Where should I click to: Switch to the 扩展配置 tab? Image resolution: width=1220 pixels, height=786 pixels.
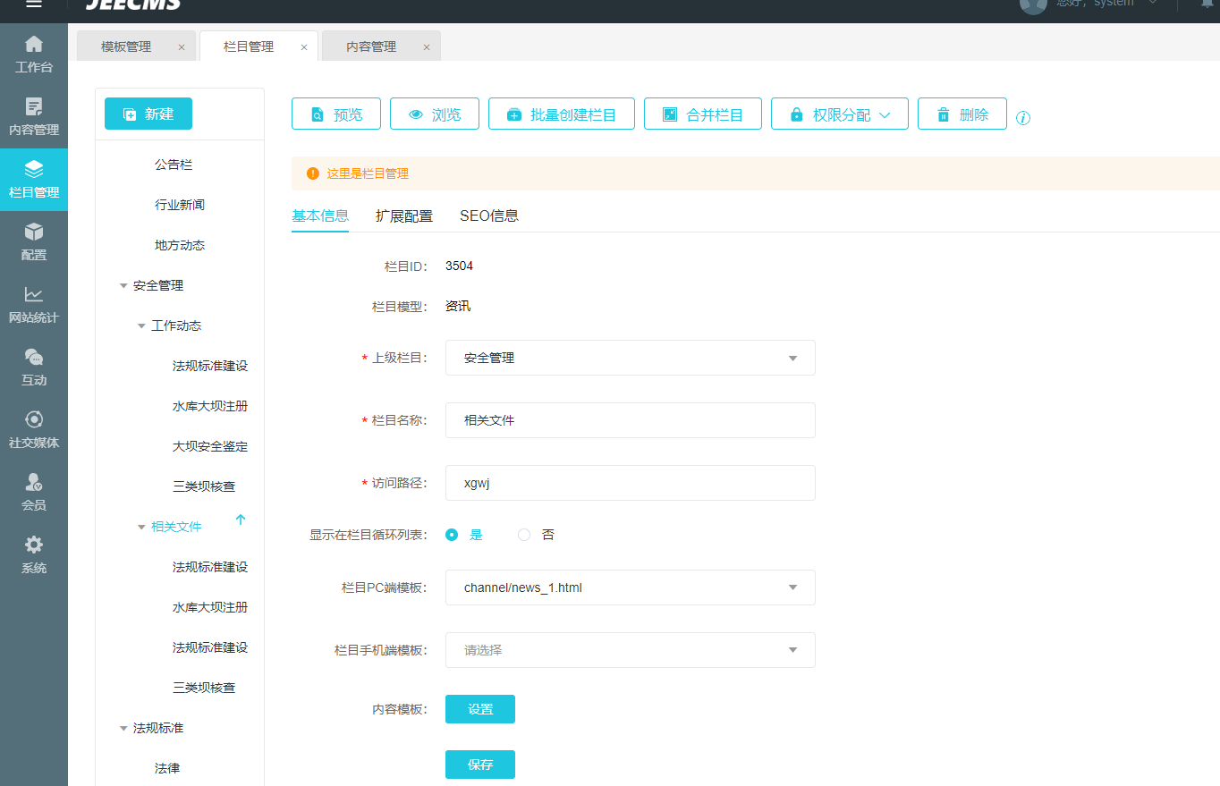(403, 216)
